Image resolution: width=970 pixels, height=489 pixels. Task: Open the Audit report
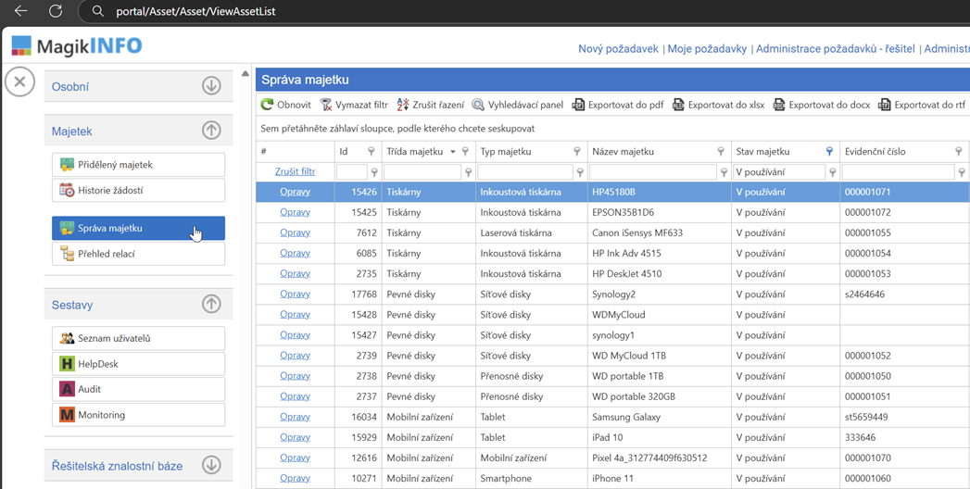pos(139,389)
